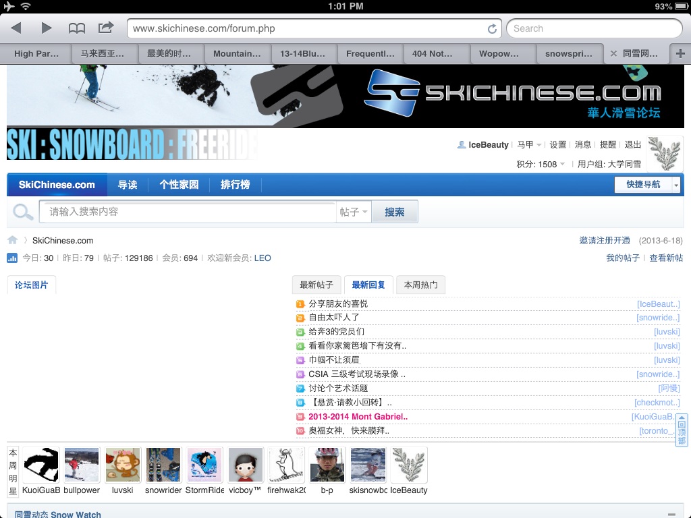
Task: Select the 最新帖子 tab
Action: coord(316,285)
